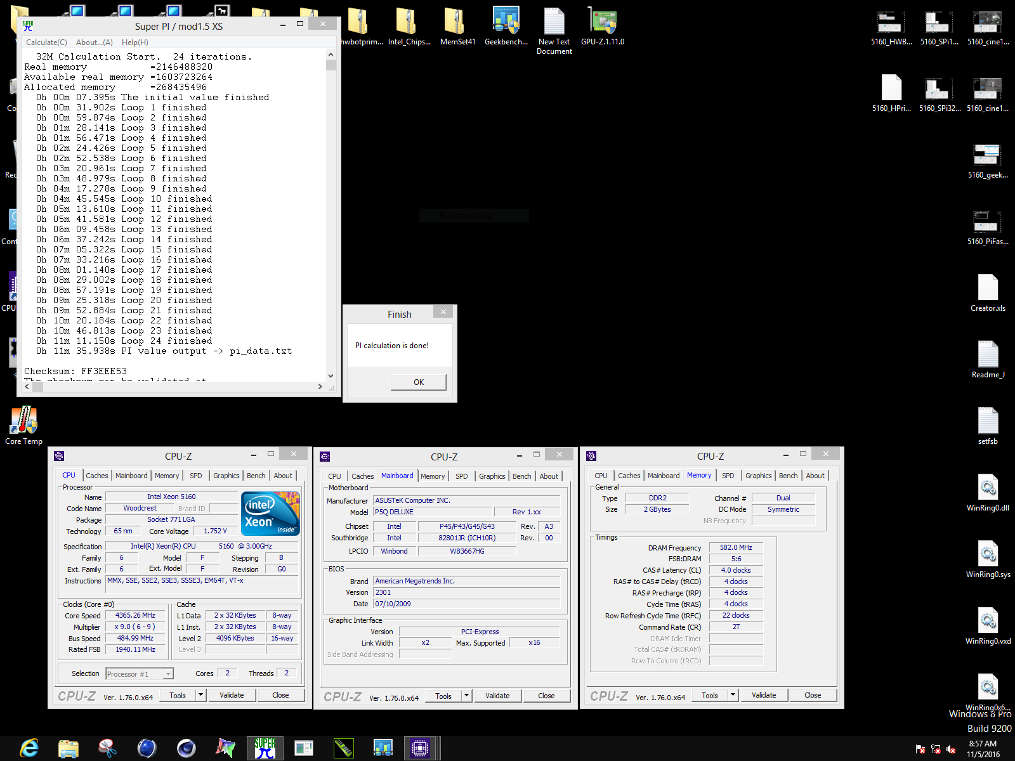The image size is (1015, 761).
Task: Open the Creator.xls file icon
Action: (x=988, y=293)
